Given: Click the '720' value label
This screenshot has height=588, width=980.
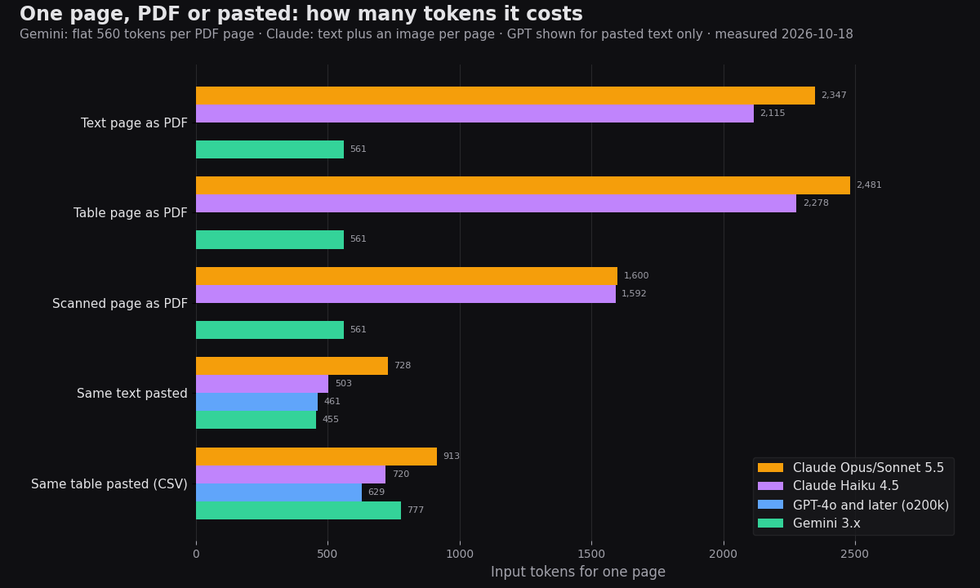Looking at the screenshot, I should [x=400, y=474].
